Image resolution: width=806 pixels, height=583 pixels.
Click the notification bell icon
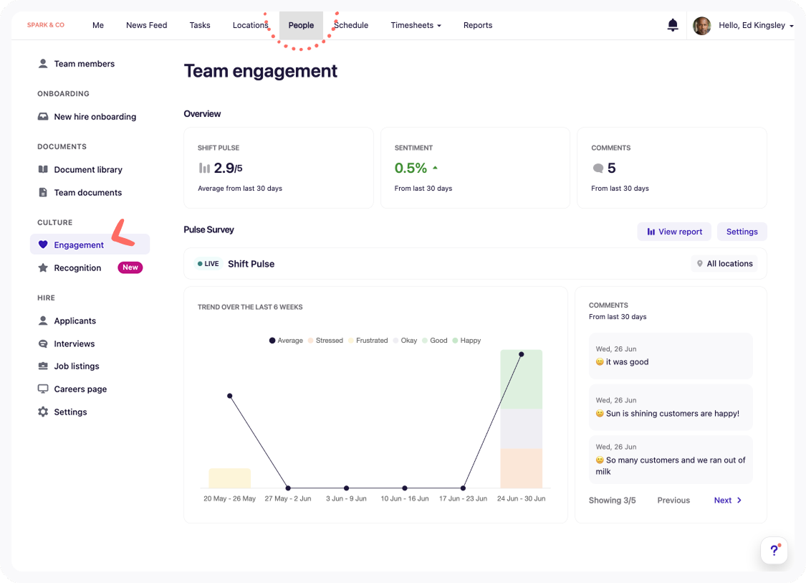coord(672,25)
